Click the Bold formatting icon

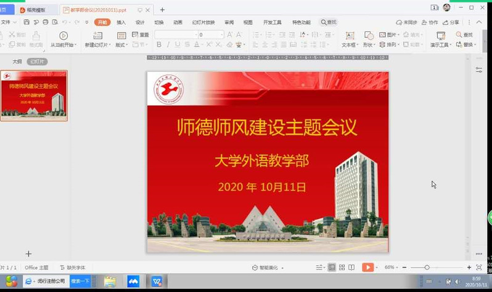click(159, 45)
